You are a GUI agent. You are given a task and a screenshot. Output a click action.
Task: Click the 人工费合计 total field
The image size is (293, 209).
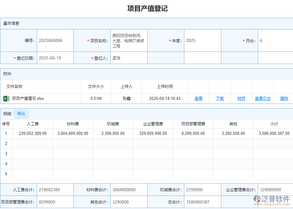pos(55,189)
